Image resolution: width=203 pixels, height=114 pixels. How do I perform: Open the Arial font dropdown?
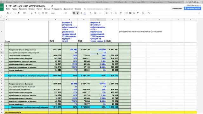click(56, 13)
